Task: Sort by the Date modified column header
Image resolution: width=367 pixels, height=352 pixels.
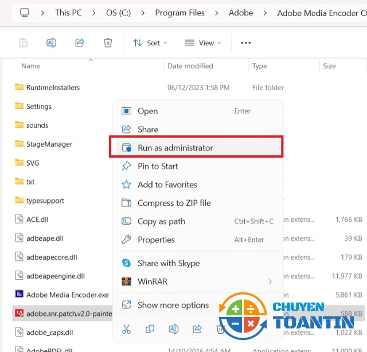Action: coord(190,66)
